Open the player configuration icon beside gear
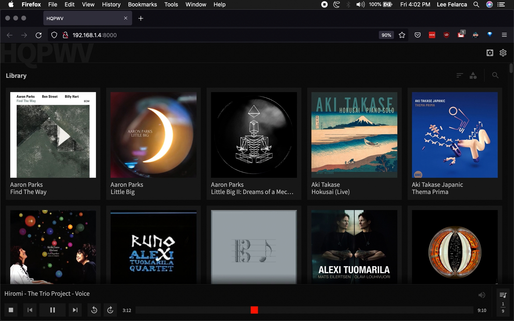This screenshot has height=321, width=514. coord(490,53)
